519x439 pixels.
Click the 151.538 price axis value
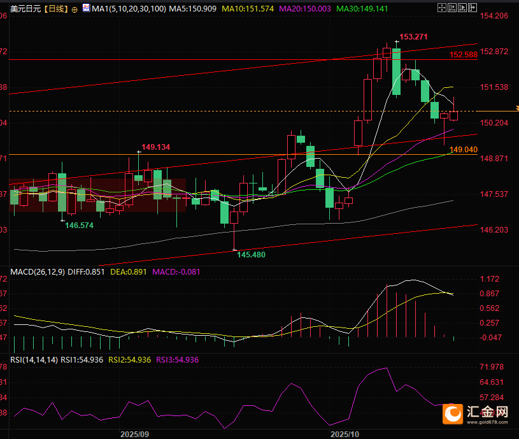coord(494,87)
